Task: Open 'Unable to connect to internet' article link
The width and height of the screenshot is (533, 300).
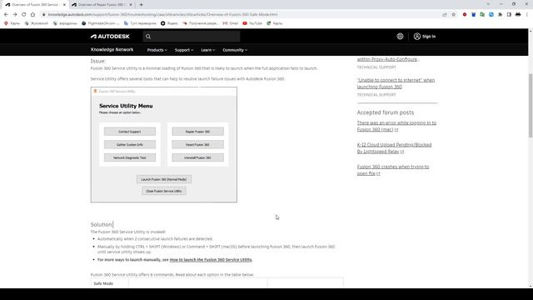Action: click(x=396, y=83)
